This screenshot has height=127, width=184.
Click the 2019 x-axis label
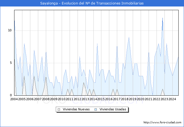point(132,99)
